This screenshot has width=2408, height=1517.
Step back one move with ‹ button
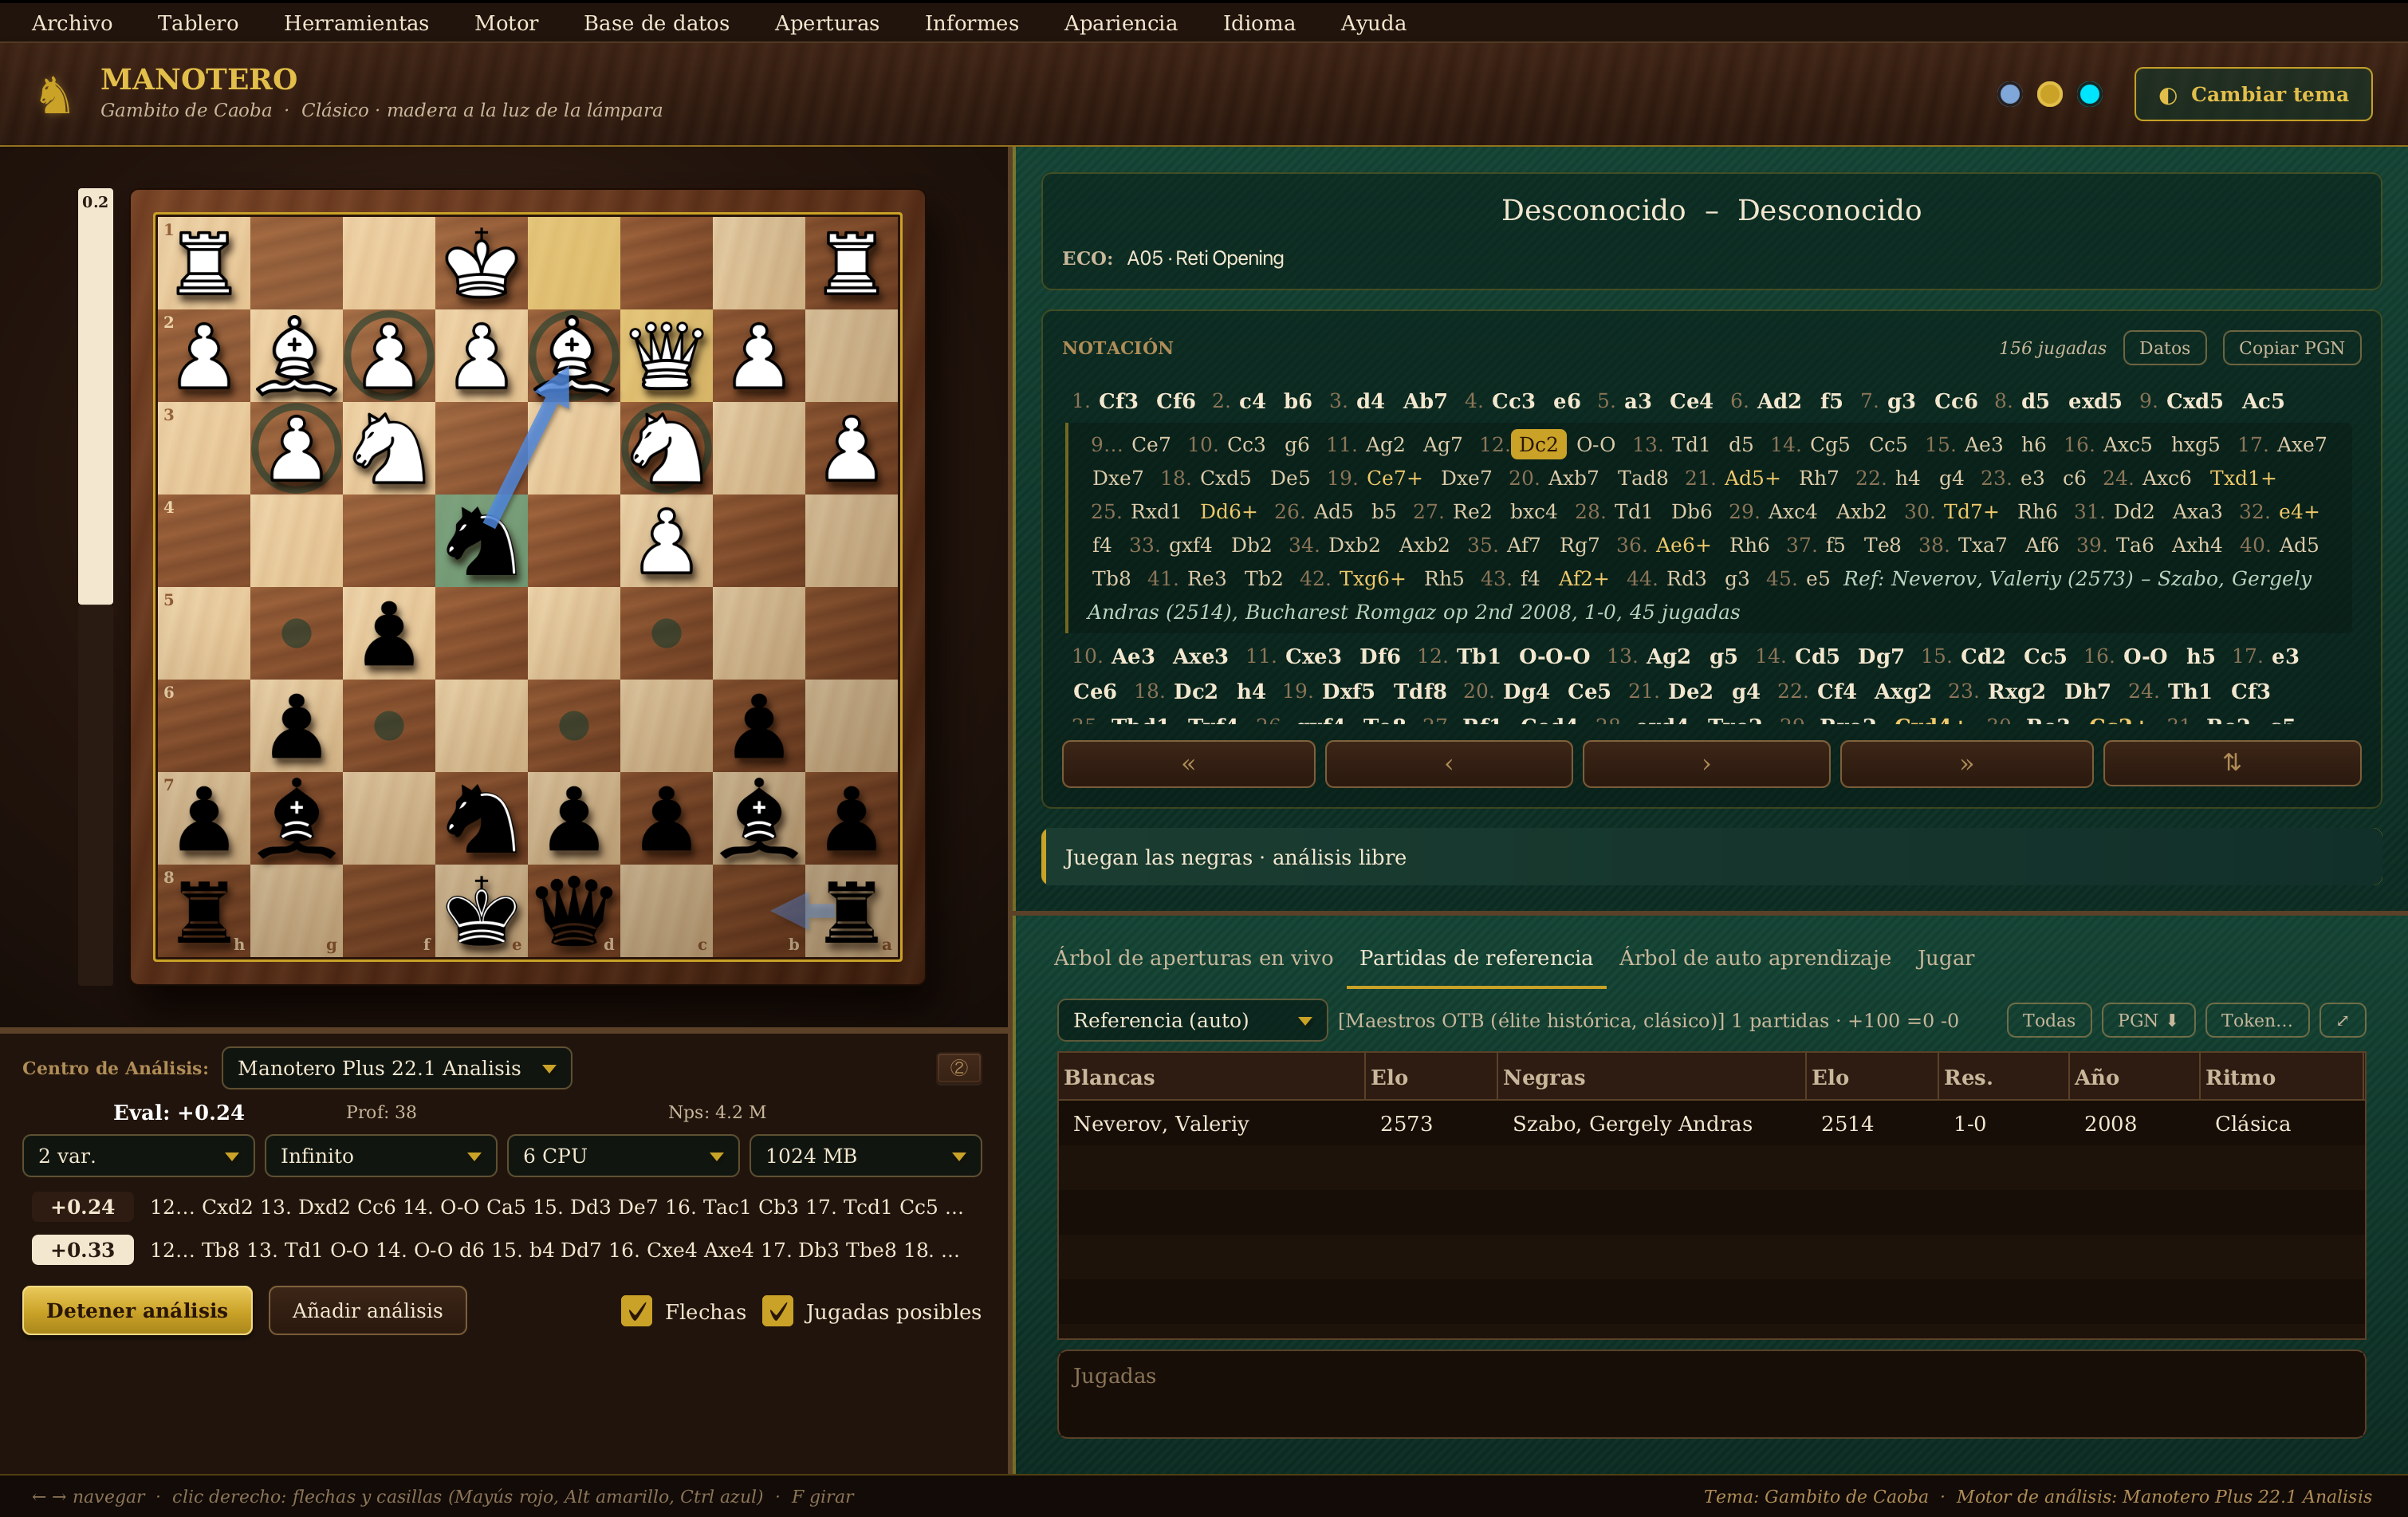point(1448,764)
